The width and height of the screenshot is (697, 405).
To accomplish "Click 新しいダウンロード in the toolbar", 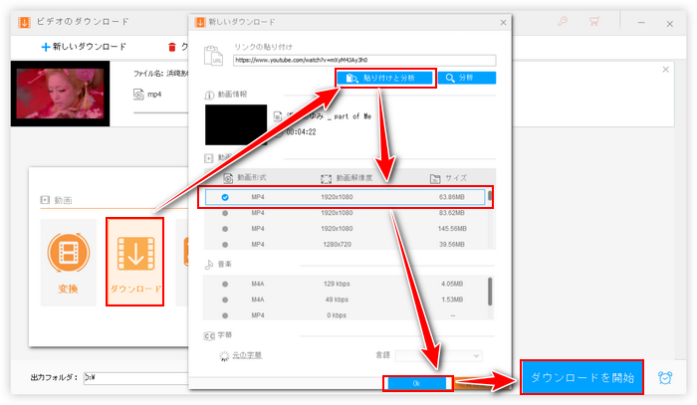I will pyautogui.click(x=84, y=47).
